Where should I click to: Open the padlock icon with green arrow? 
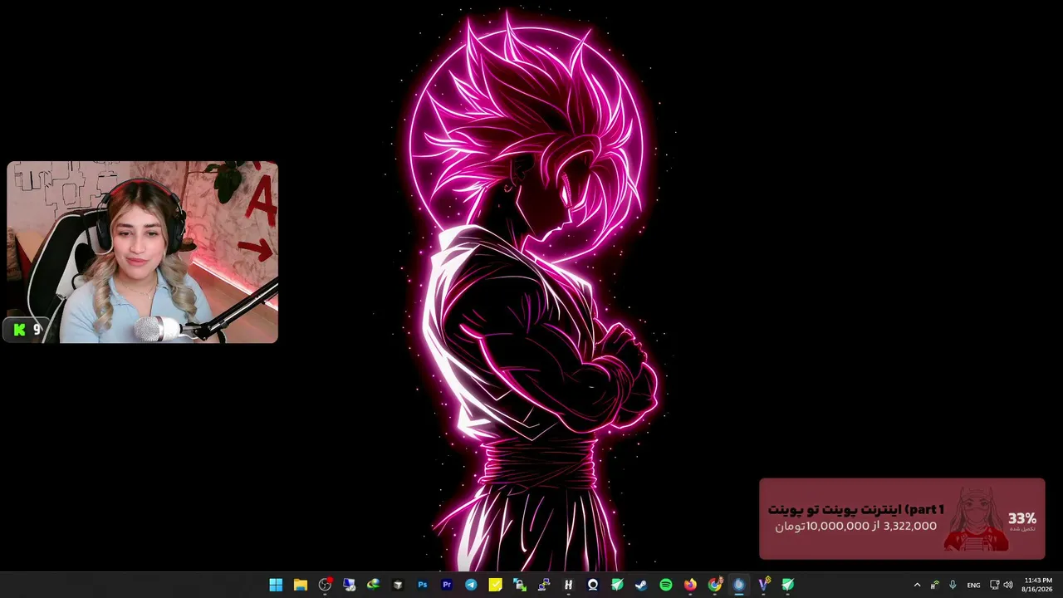point(520,585)
